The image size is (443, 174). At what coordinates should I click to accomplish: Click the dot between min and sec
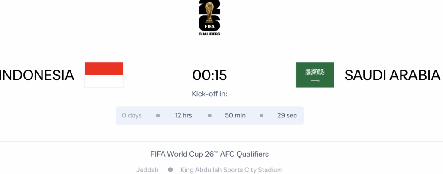261,116
